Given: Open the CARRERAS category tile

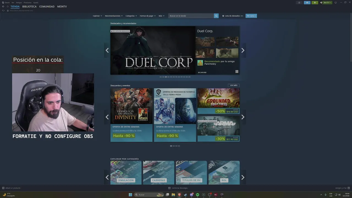Looking at the screenshot, I should (159, 173).
